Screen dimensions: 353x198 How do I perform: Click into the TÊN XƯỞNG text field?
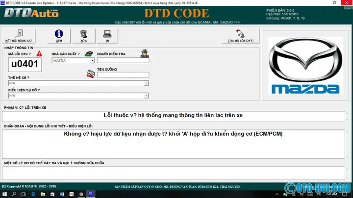point(123,74)
